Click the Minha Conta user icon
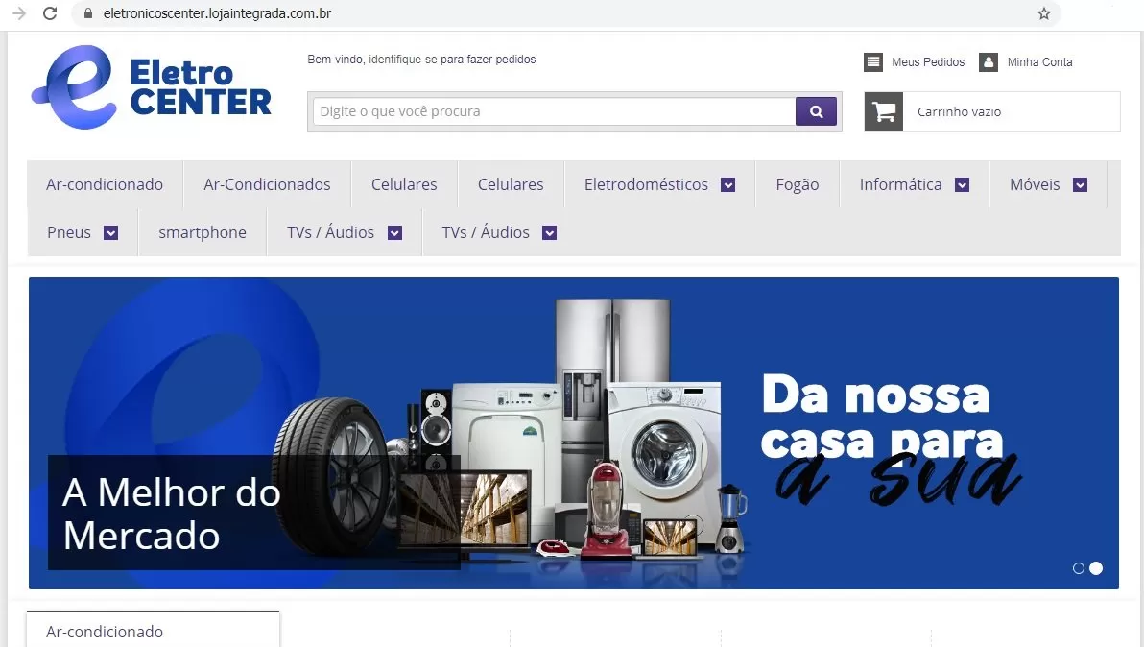The image size is (1144, 647). pyautogui.click(x=989, y=62)
